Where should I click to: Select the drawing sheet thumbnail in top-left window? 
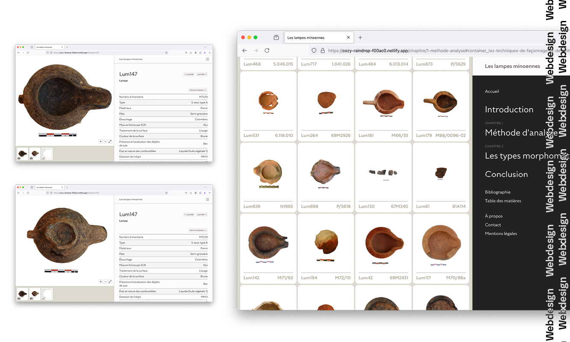pos(47,153)
